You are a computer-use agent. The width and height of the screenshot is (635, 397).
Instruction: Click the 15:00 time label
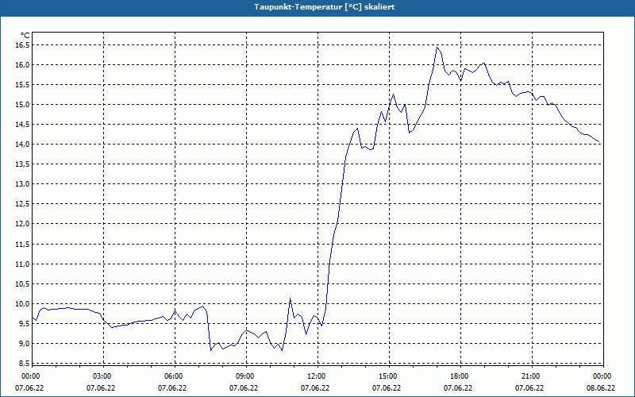coord(389,376)
